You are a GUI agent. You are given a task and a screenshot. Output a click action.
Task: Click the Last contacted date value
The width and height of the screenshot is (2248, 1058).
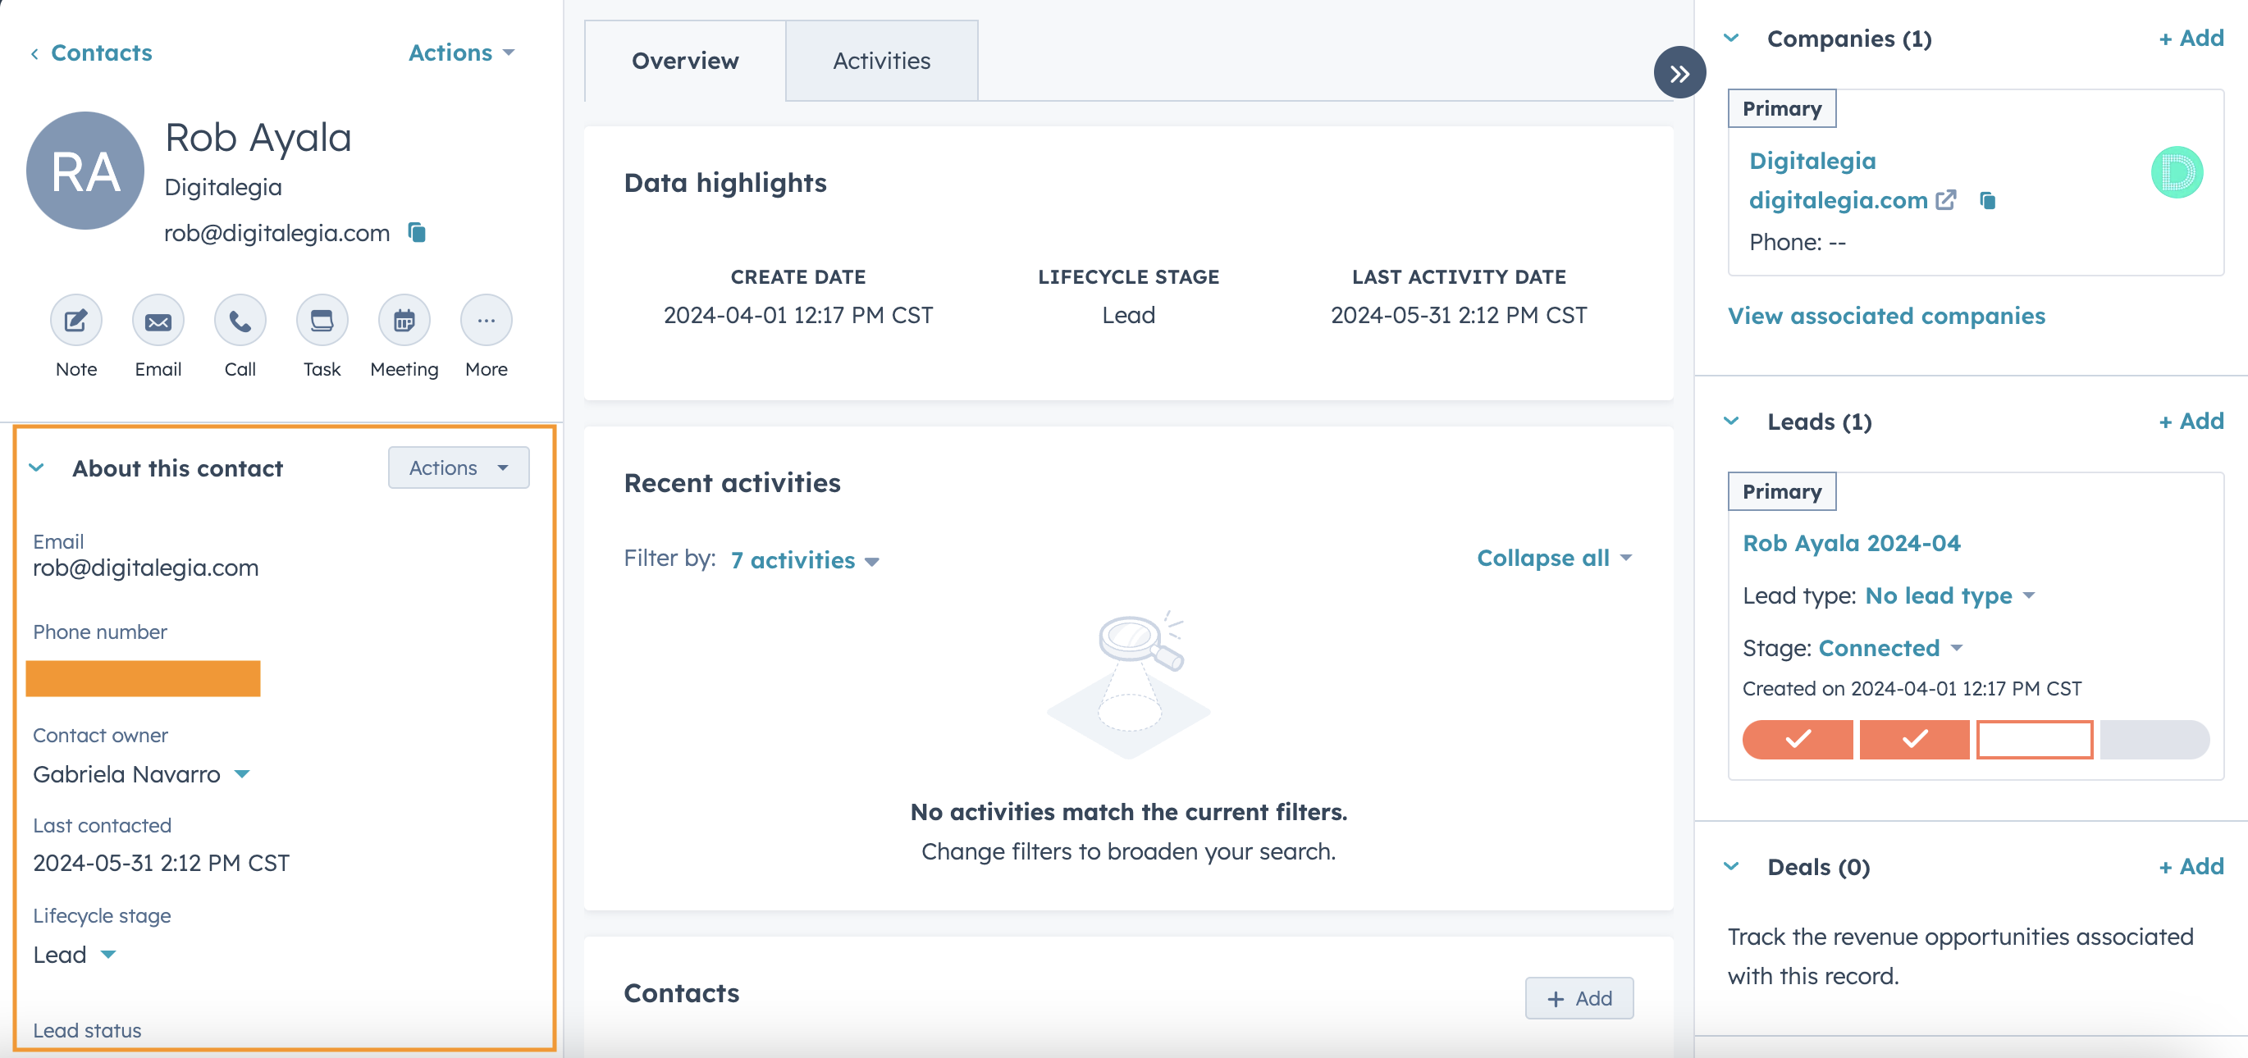[x=162, y=863]
